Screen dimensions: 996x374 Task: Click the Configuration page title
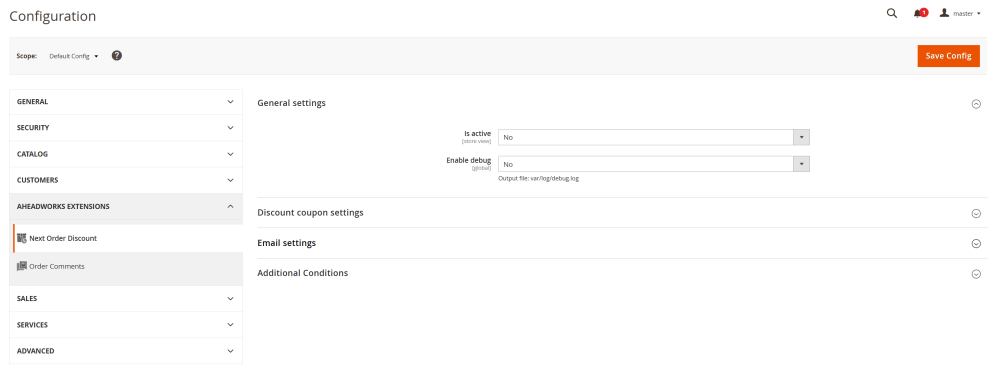(53, 16)
